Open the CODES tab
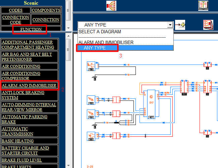This screenshot has height=168, width=218. (15, 10)
